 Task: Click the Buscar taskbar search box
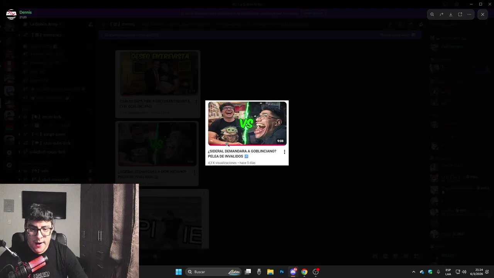coord(213,272)
